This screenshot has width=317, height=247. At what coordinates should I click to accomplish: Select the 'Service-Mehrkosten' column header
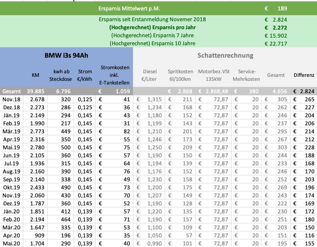[246, 75]
